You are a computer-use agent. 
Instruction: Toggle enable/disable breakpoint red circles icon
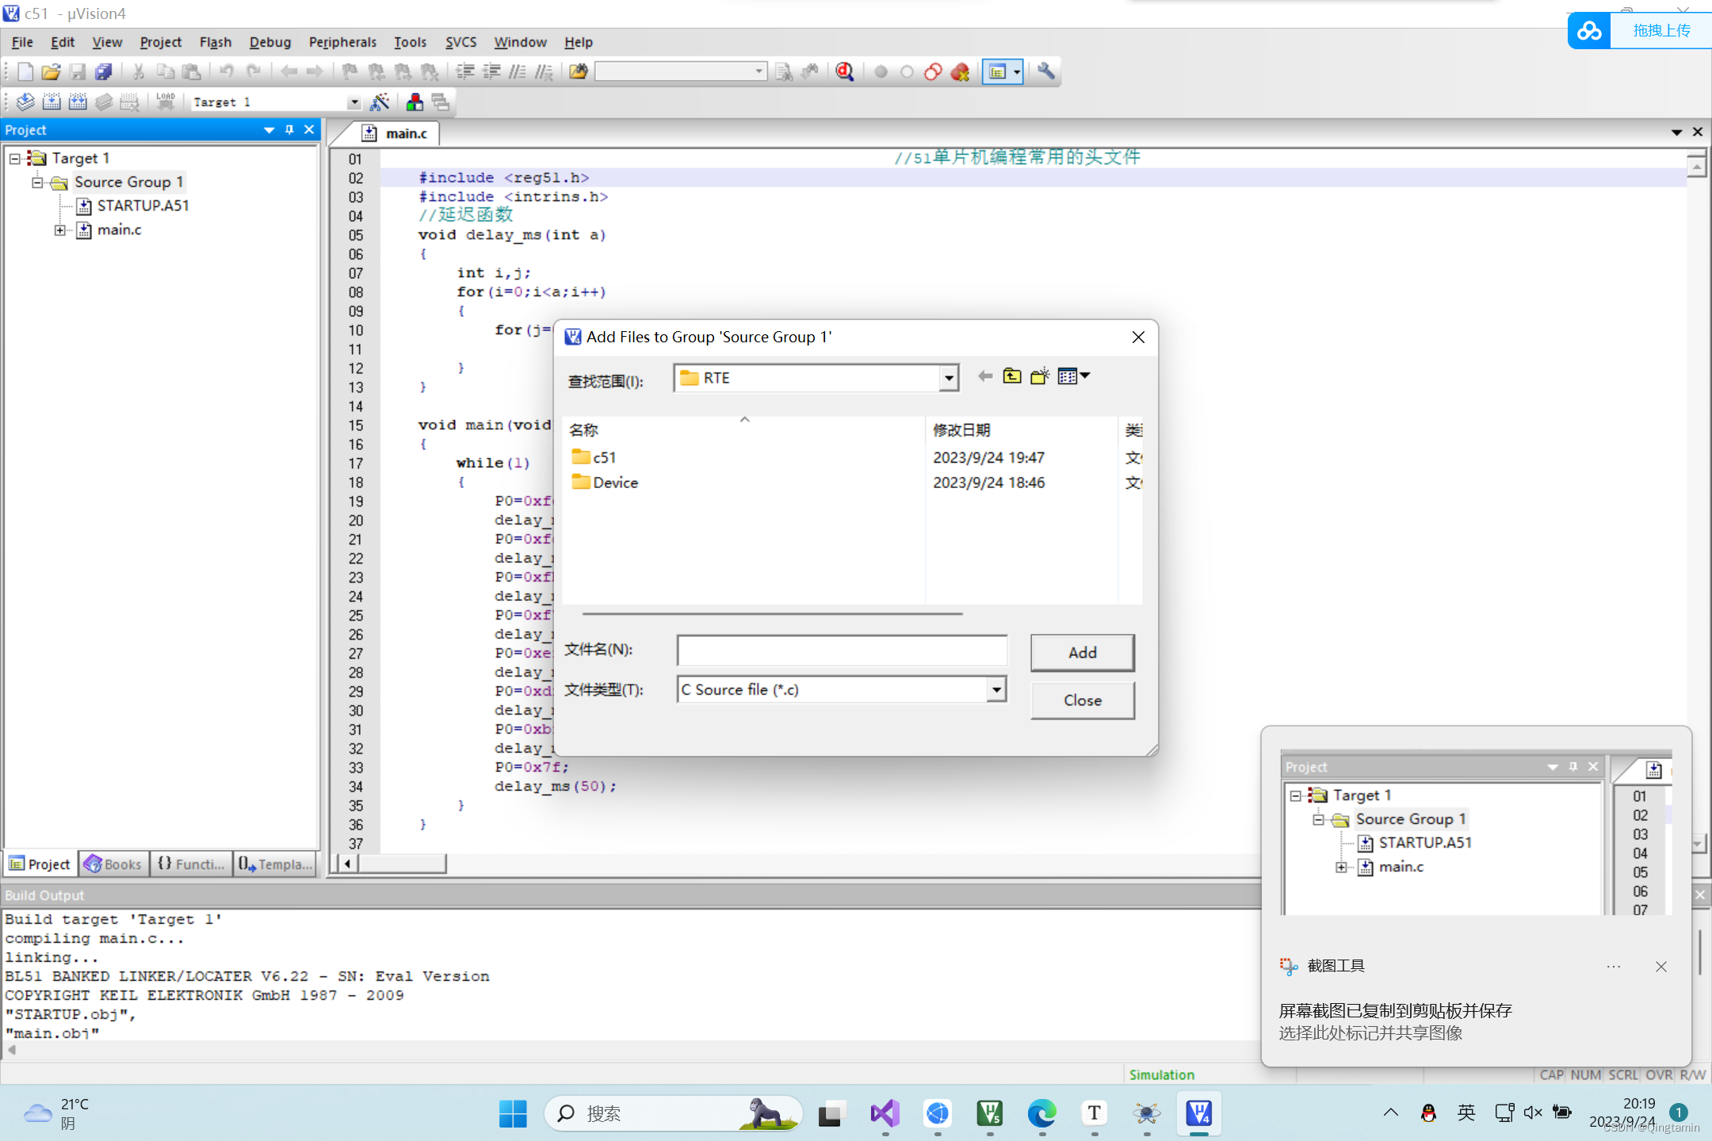pos(933,72)
